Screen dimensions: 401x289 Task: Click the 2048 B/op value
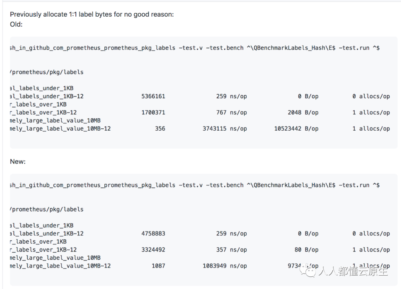coord(303,112)
